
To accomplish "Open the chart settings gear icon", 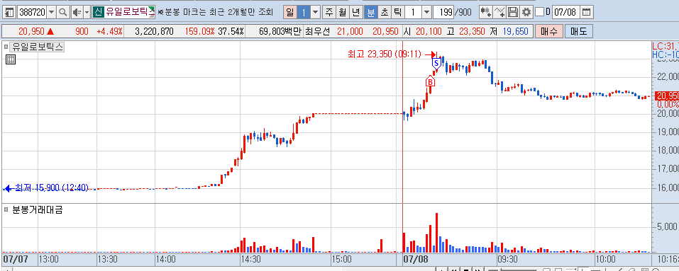I will coord(526,12).
